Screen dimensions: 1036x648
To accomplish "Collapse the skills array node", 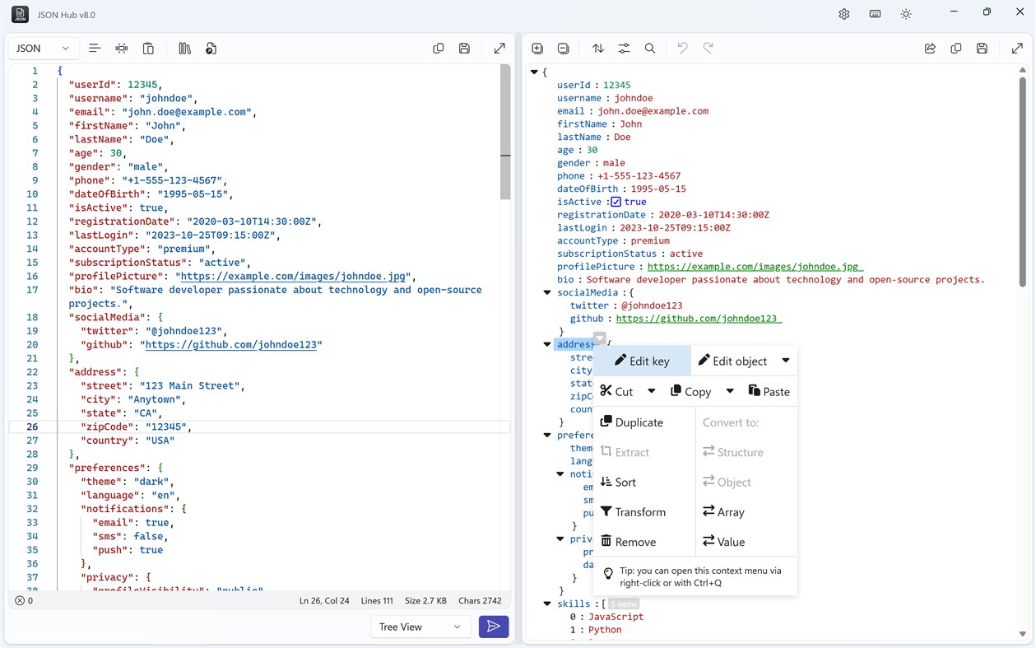I will pos(547,604).
